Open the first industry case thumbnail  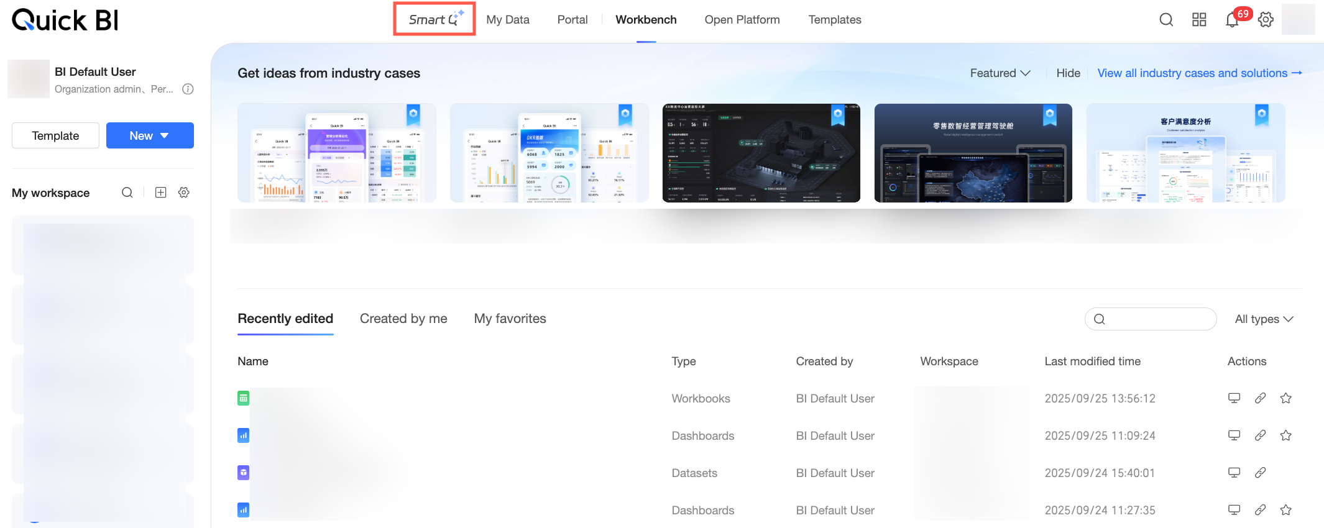[x=337, y=153]
